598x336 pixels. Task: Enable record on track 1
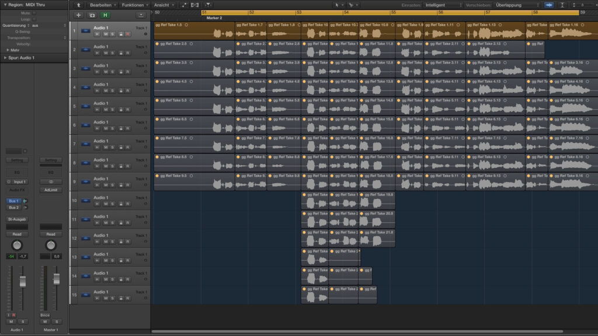tap(128, 34)
